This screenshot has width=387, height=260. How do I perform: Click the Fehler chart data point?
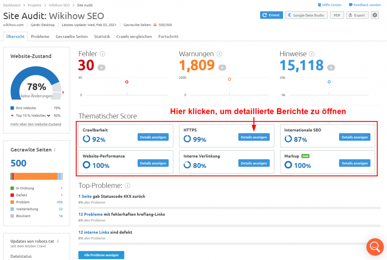click(127, 82)
